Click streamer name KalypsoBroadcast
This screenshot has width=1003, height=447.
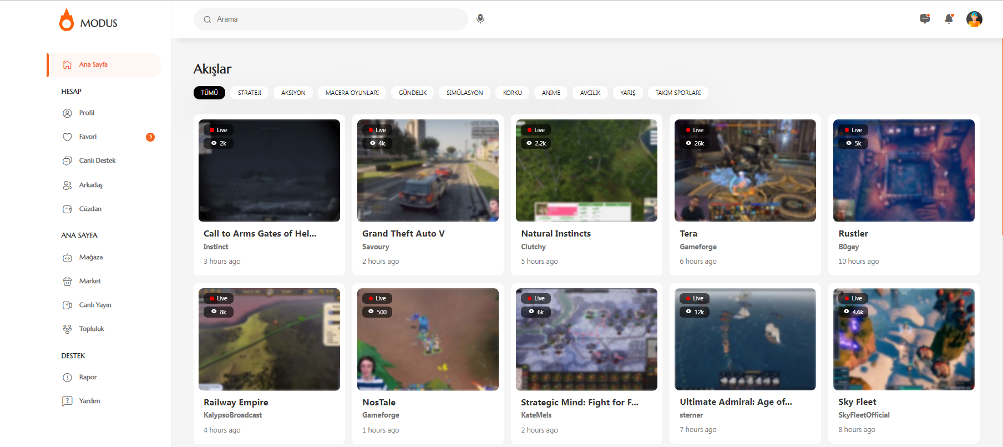(x=232, y=415)
